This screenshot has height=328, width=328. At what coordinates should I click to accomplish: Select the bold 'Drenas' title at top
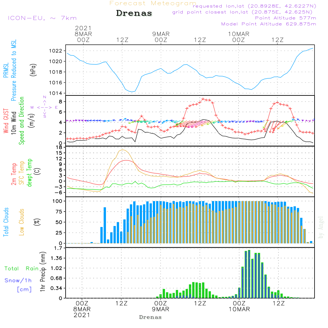point(134,13)
